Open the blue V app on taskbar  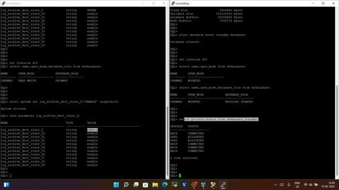(184, 185)
